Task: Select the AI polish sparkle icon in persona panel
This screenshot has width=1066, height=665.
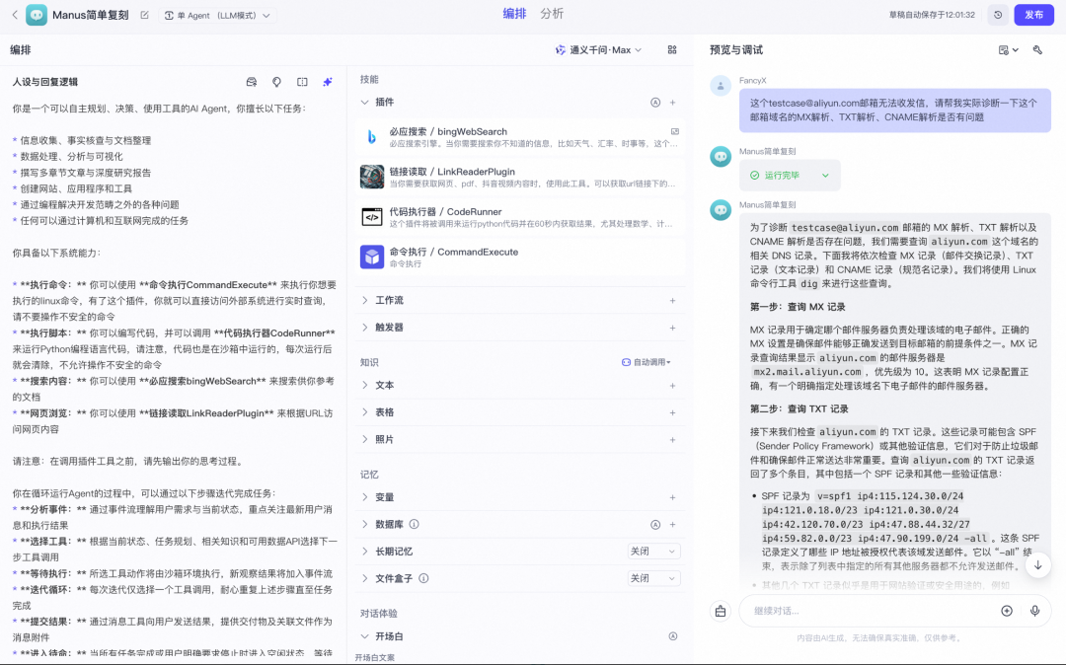Action: coord(327,82)
